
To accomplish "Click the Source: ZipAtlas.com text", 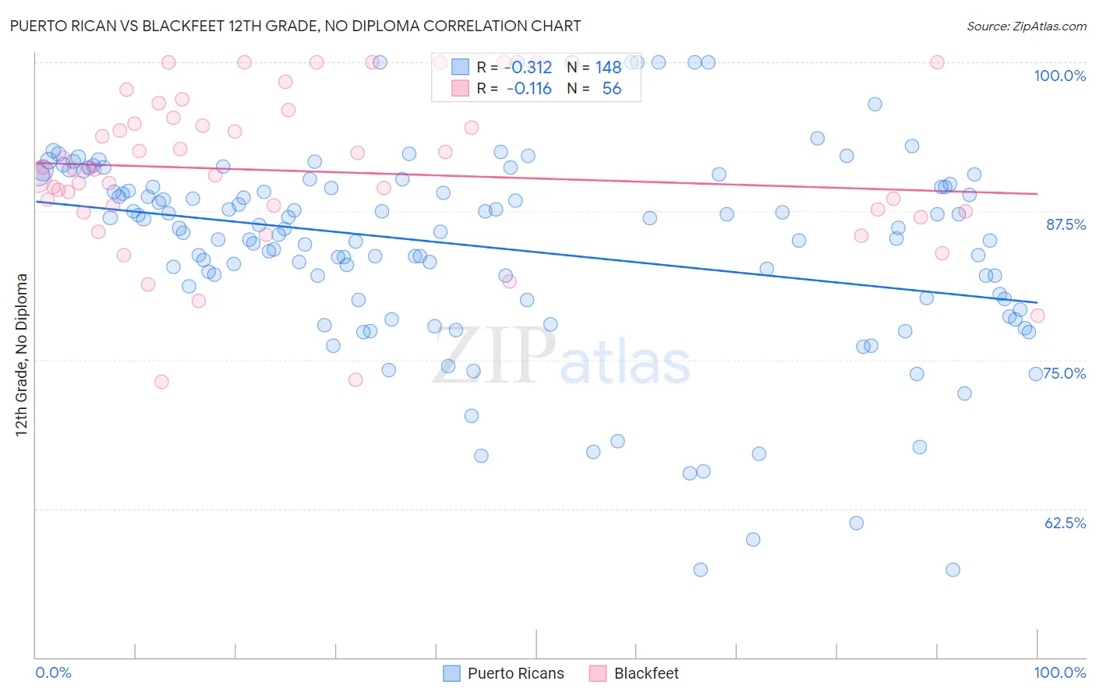I will 1027,26.
